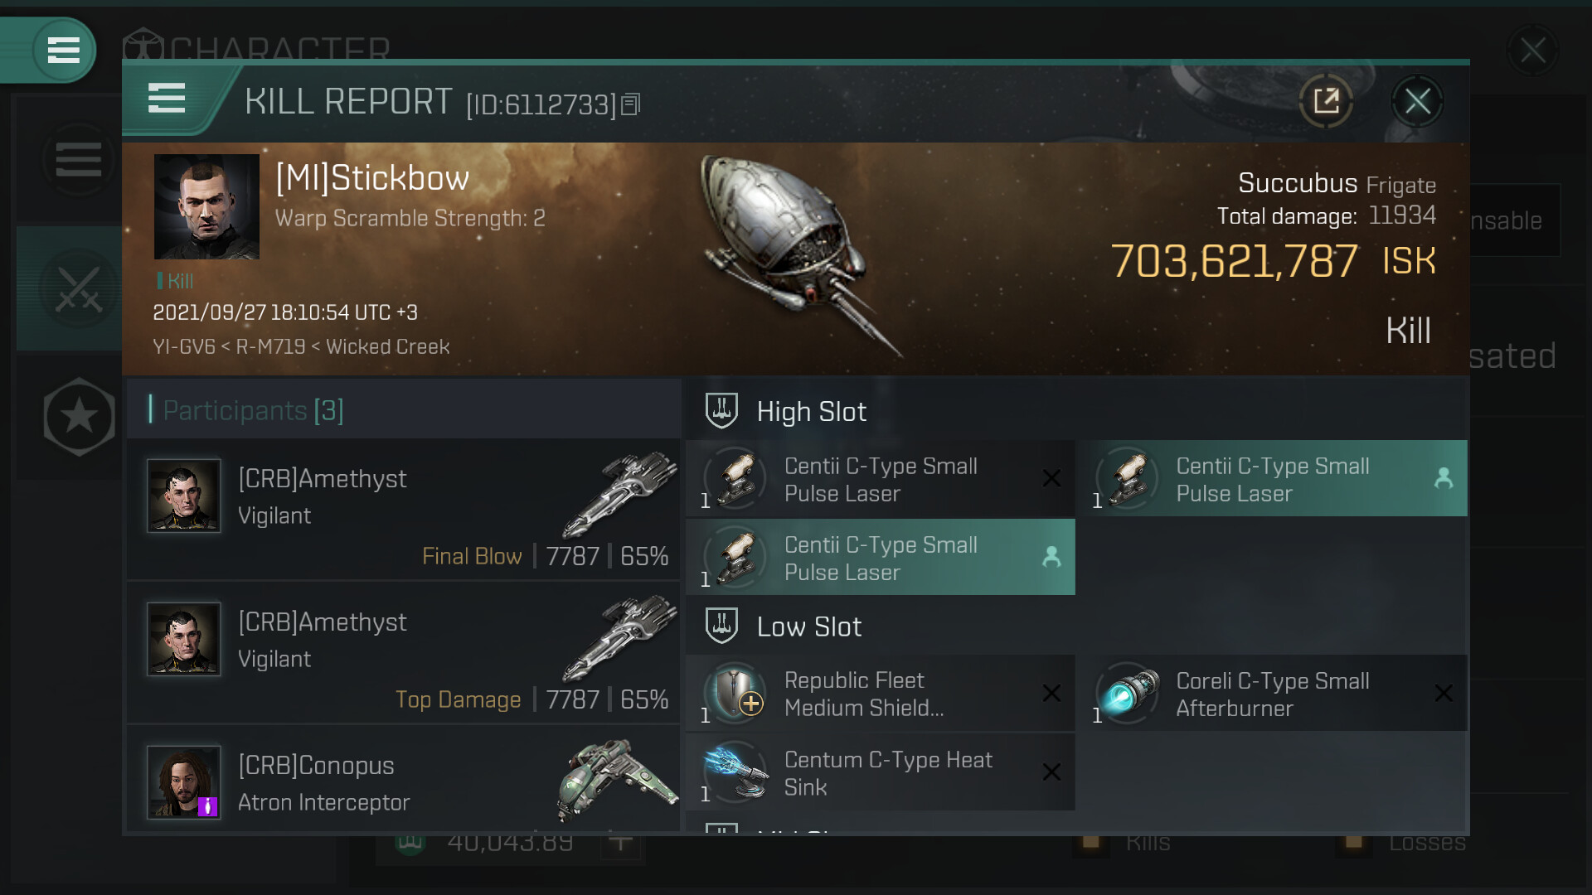The height and width of the screenshot is (895, 1592).
Task: Click the High Slot section icon
Action: (721, 411)
